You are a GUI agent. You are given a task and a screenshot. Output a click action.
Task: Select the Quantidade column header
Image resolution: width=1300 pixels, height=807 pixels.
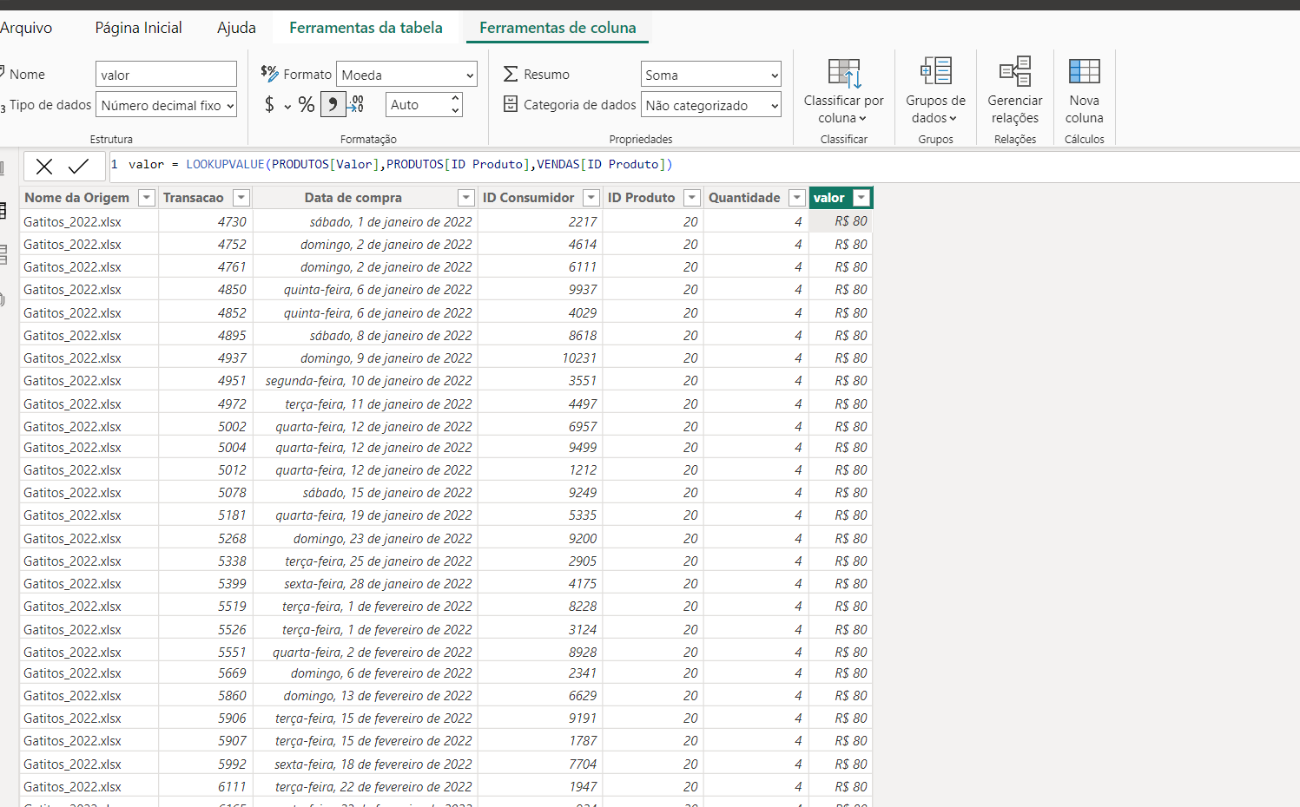(744, 198)
